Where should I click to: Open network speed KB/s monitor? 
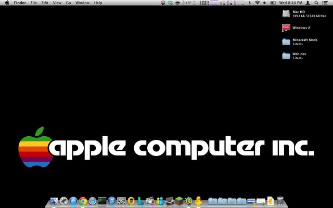pos(204,3)
